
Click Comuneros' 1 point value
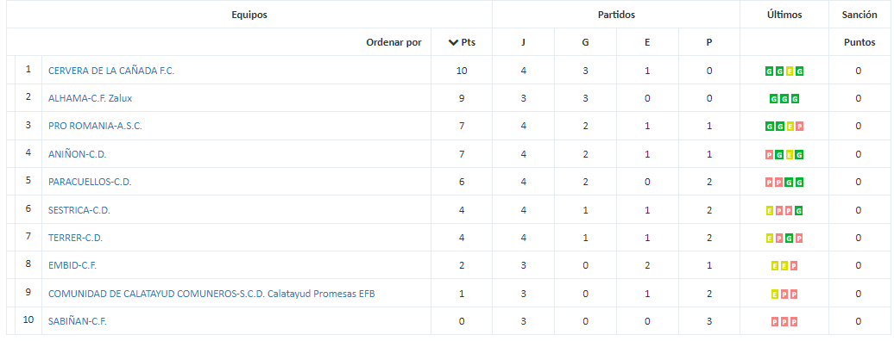click(462, 294)
